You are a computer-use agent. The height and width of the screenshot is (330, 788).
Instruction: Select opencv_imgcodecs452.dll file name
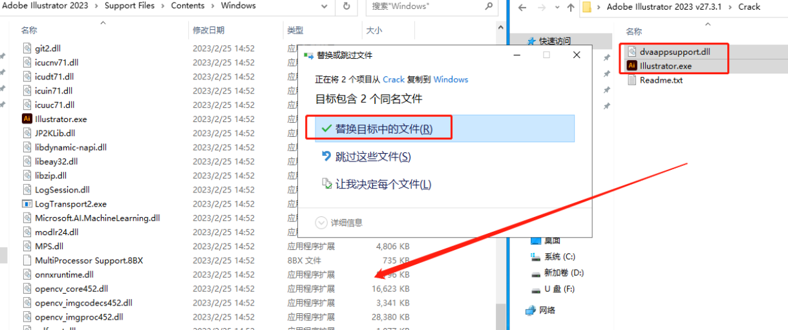tap(83, 303)
